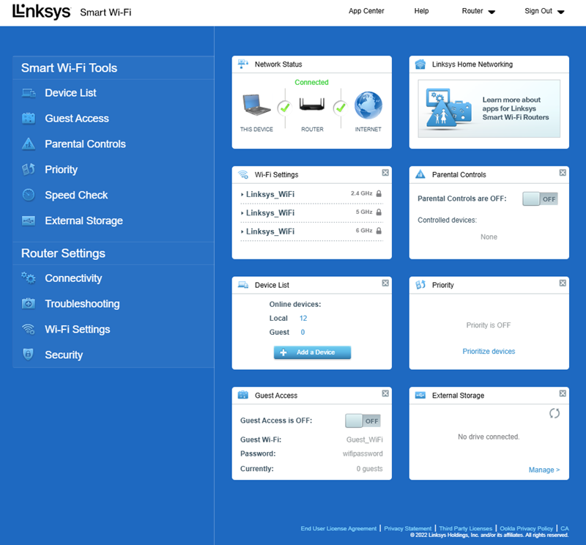
Task: Click the Prioritize devices link
Action: pyautogui.click(x=489, y=352)
